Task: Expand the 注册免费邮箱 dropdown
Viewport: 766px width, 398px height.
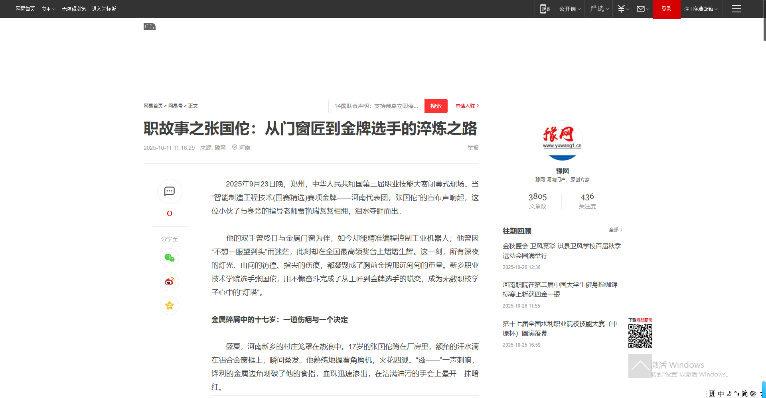Action: pyautogui.click(x=701, y=9)
